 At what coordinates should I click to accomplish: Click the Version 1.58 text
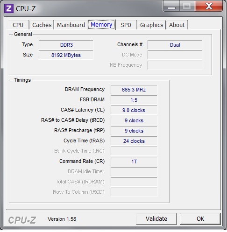[x=62, y=219]
